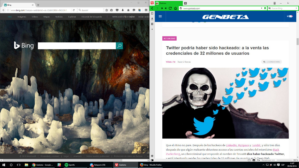Open a new tab in Firefox
This screenshot has width=299, height=168.
[38, 5]
